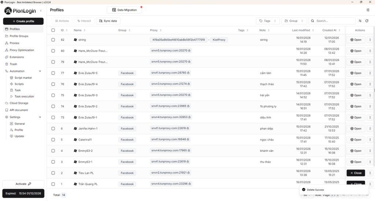The height and width of the screenshot is (201, 375).
Task: Open the filter settings icon next to search
Action: 360,21
